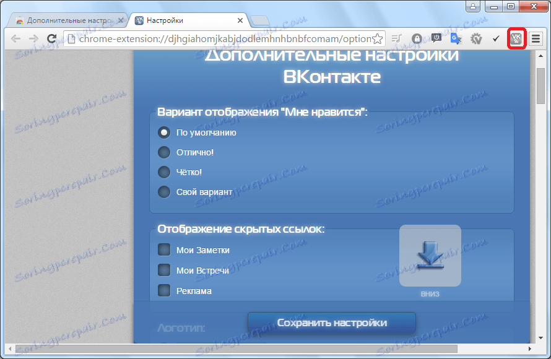Enable 'Мои Встречи' display
The height and width of the screenshot is (359, 551).
pos(164,269)
